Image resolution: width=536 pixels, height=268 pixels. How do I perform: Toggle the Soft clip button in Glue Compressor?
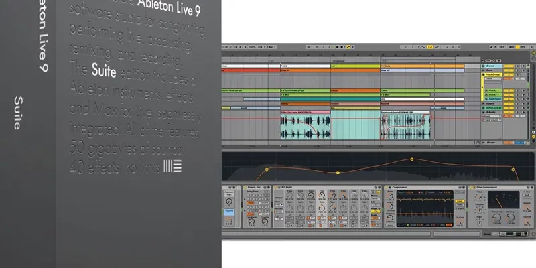tap(527, 195)
